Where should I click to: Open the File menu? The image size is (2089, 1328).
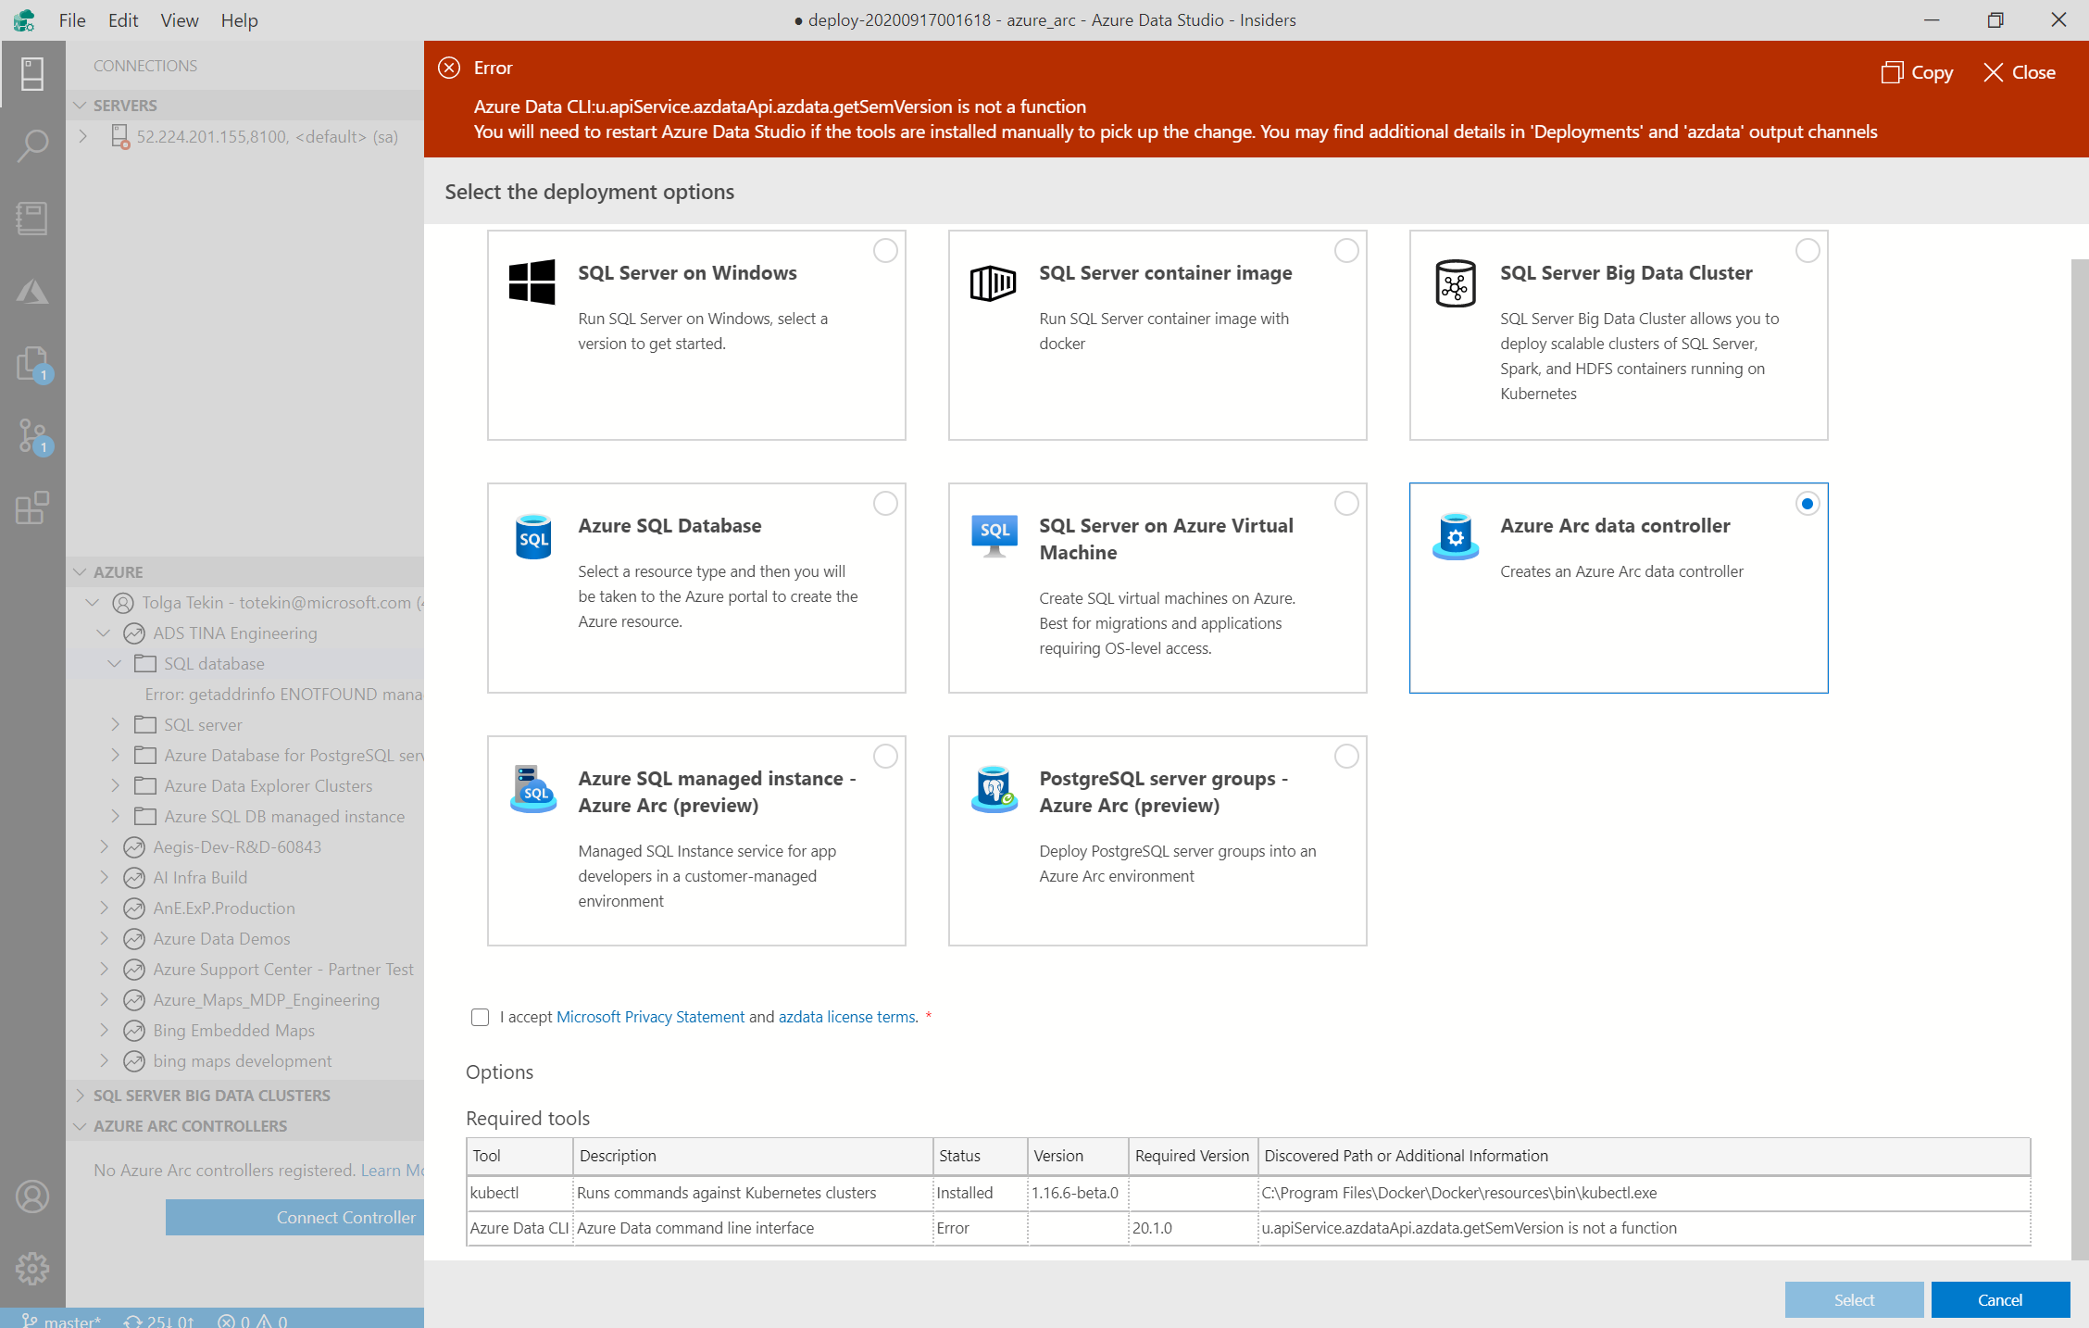pos(72,20)
